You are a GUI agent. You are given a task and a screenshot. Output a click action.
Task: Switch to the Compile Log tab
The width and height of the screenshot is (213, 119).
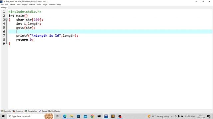31,111
